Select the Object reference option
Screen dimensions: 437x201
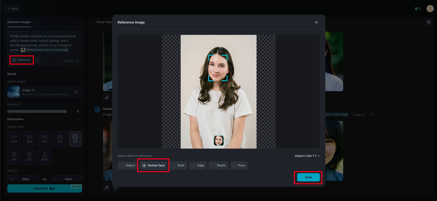click(x=128, y=165)
